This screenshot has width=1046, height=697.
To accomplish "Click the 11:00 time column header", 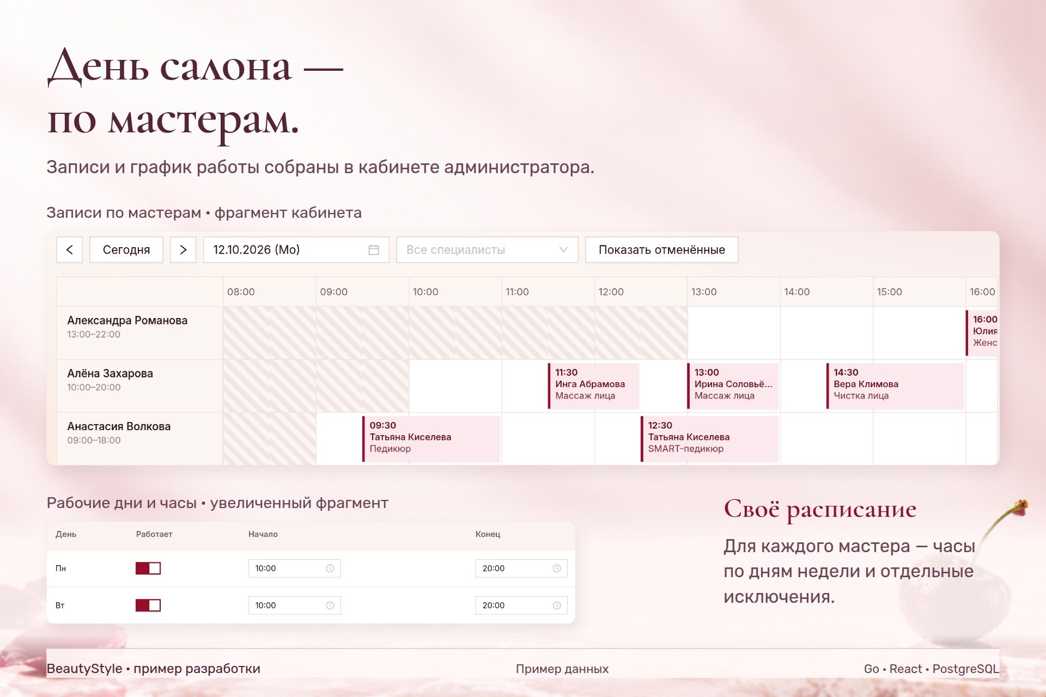I will (x=517, y=292).
